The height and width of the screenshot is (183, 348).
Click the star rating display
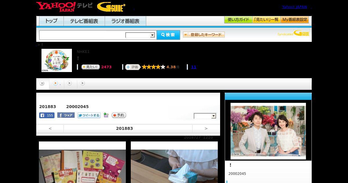(153, 67)
